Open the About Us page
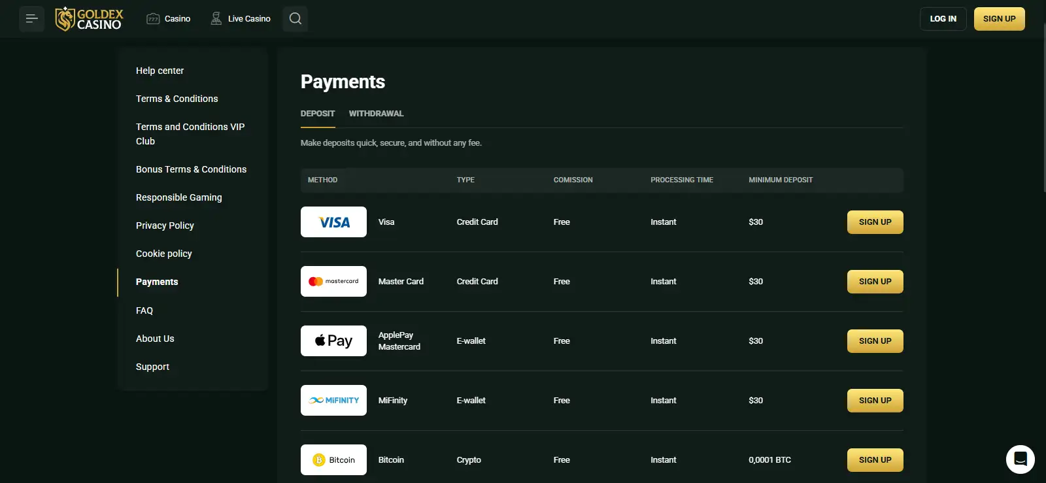The width and height of the screenshot is (1046, 483). 155,339
